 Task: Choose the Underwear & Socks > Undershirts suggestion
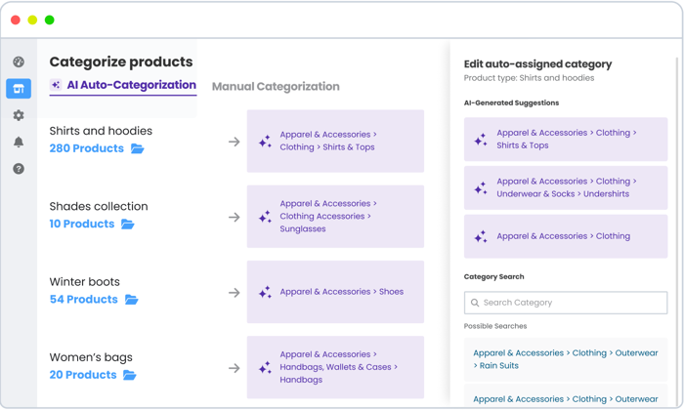(565, 187)
